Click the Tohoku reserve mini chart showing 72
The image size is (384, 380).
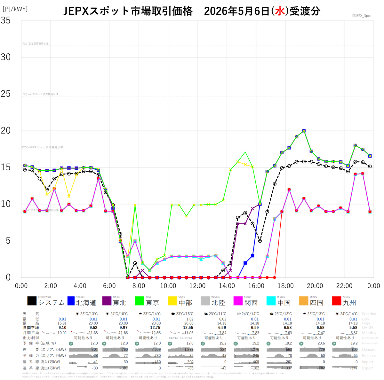pyautogui.click(x=115, y=356)
